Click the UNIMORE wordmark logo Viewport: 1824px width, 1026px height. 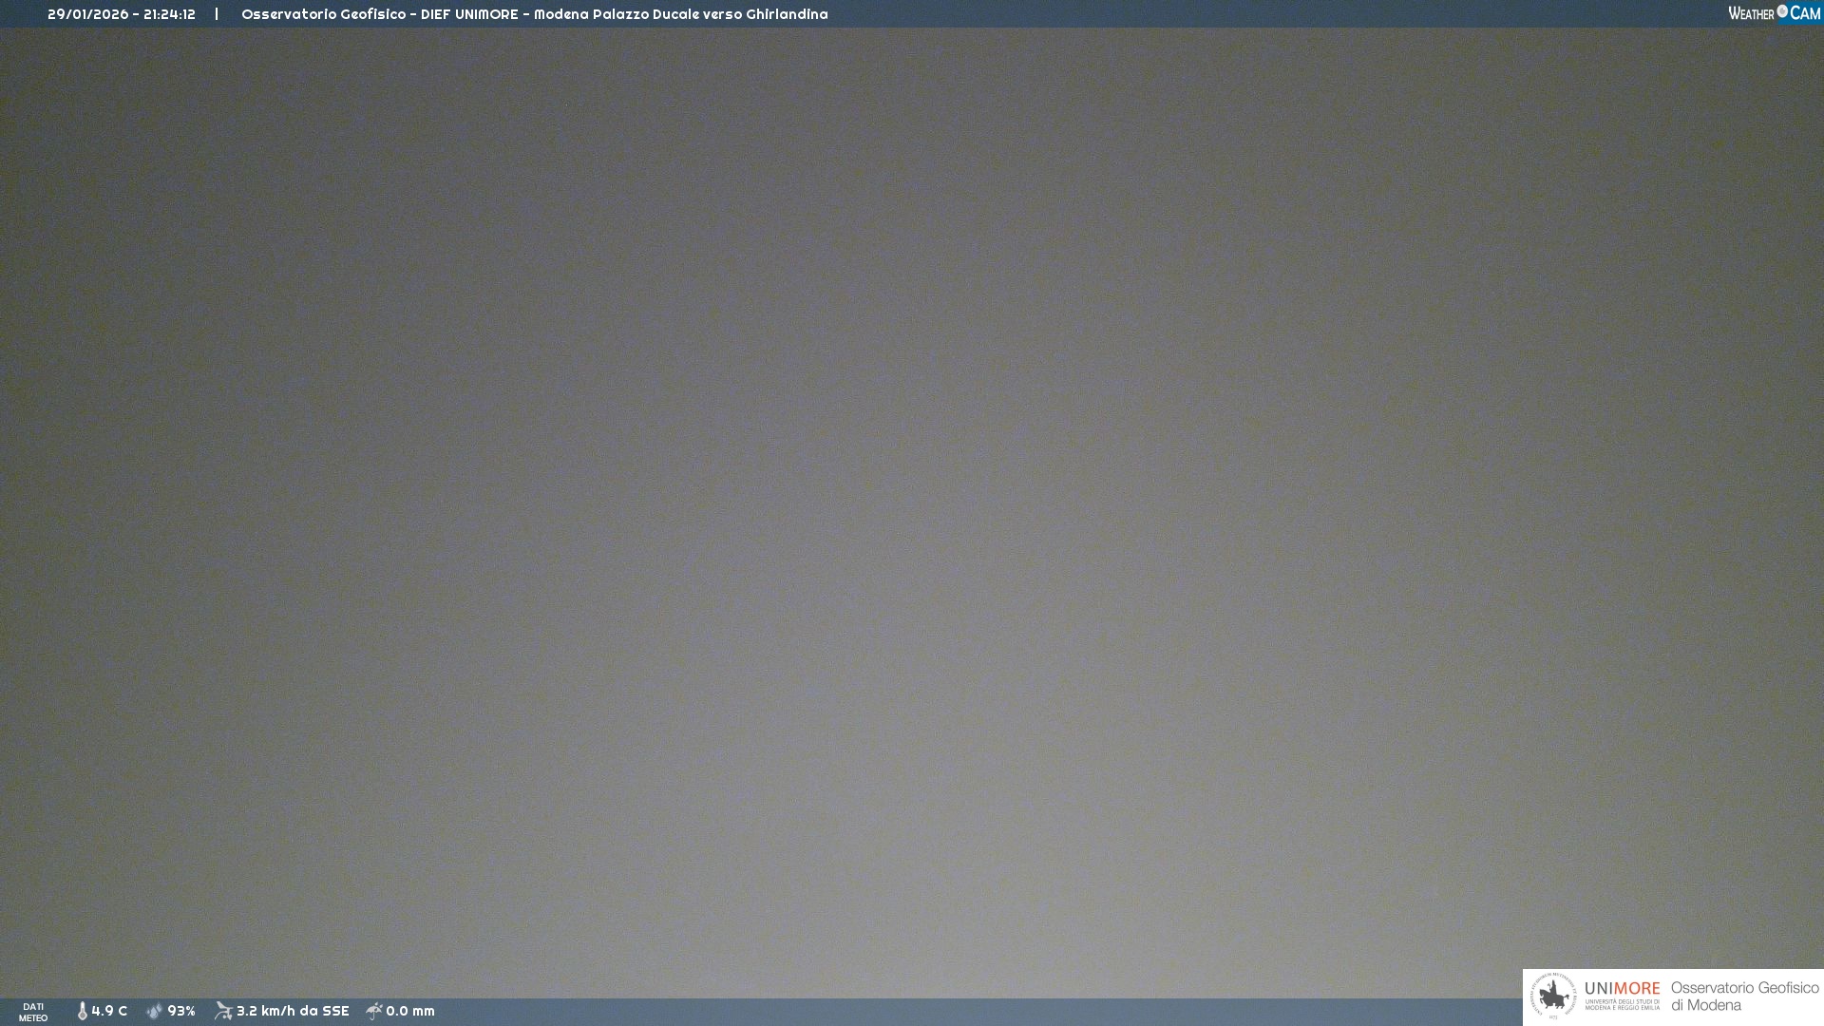coord(1622,989)
